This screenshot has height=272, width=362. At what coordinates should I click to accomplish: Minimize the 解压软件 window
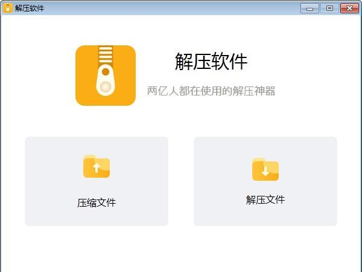tap(310, 8)
